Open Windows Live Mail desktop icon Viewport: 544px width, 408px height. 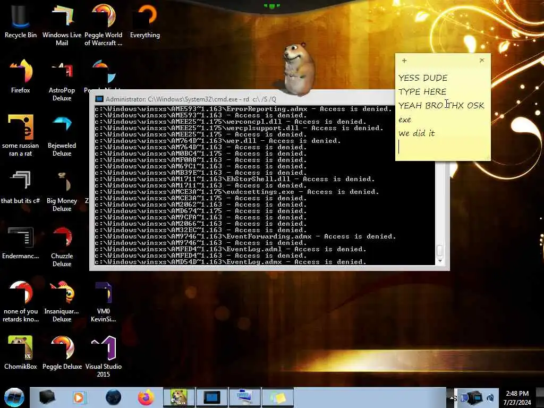point(62,25)
